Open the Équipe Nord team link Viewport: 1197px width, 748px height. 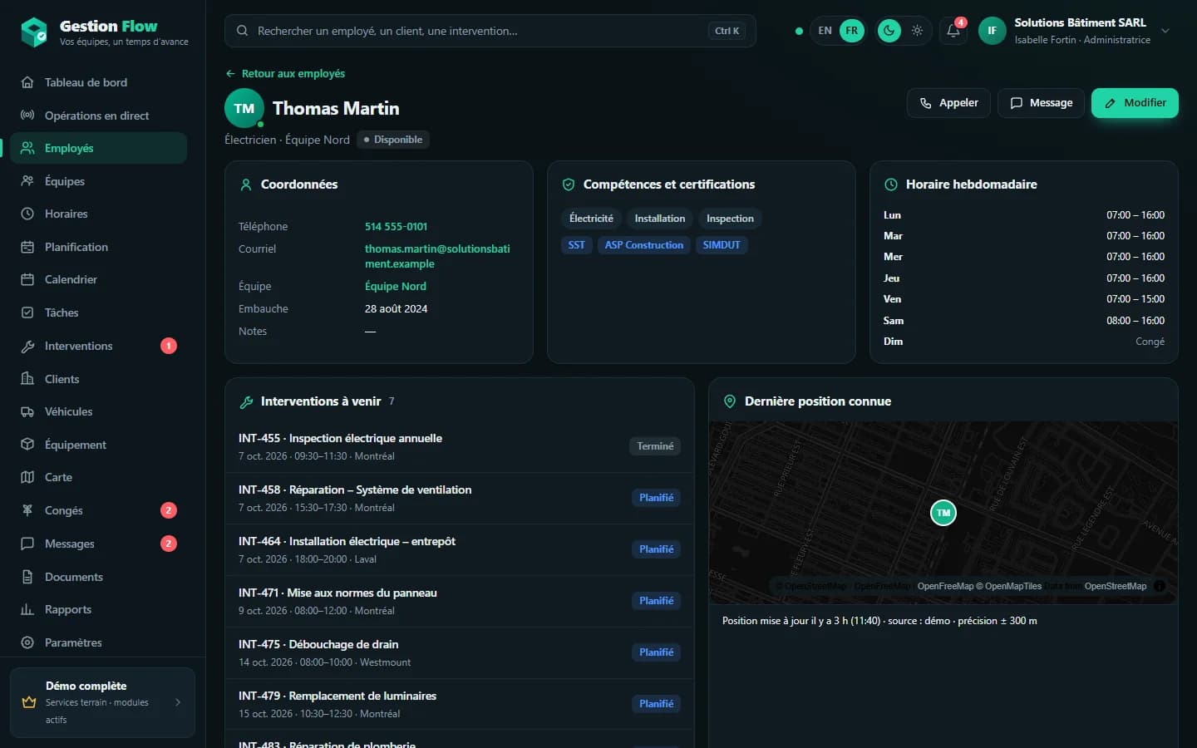pos(396,286)
